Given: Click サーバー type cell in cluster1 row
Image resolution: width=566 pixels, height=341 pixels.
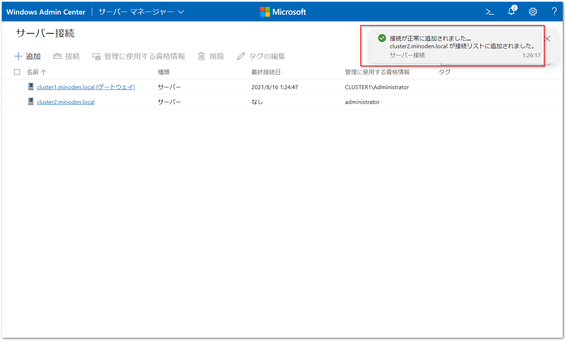Looking at the screenshot, I should (169, 87).
